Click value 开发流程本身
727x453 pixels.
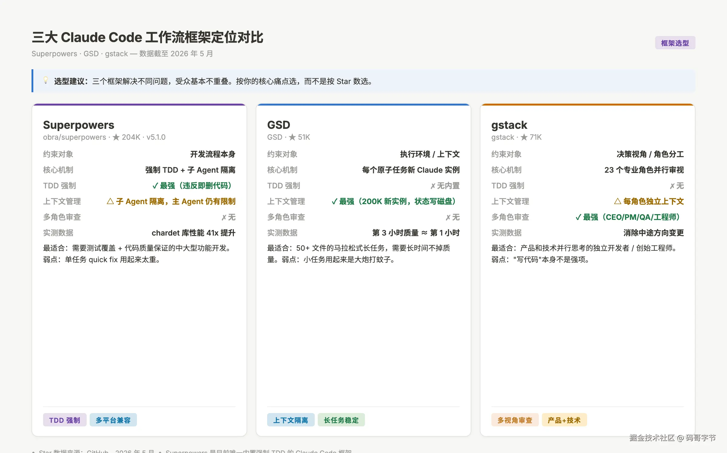(x=213, y=154)
